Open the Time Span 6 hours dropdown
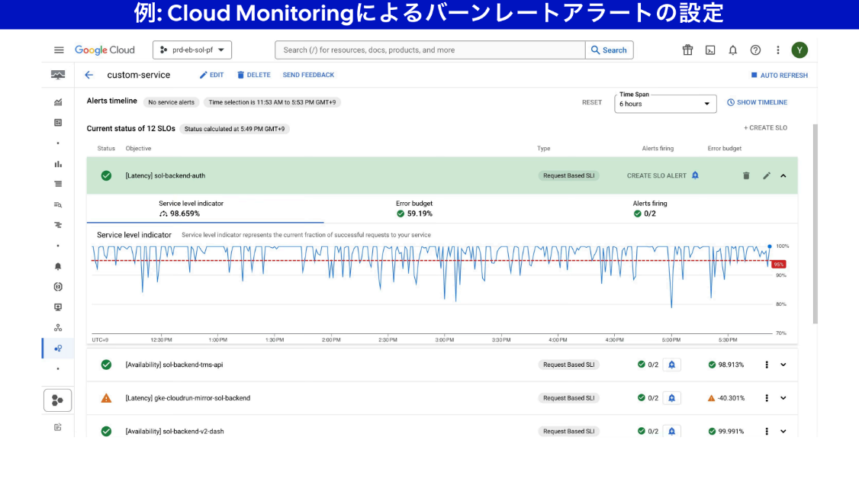859x479 pixels. click(x=665, y=104)
